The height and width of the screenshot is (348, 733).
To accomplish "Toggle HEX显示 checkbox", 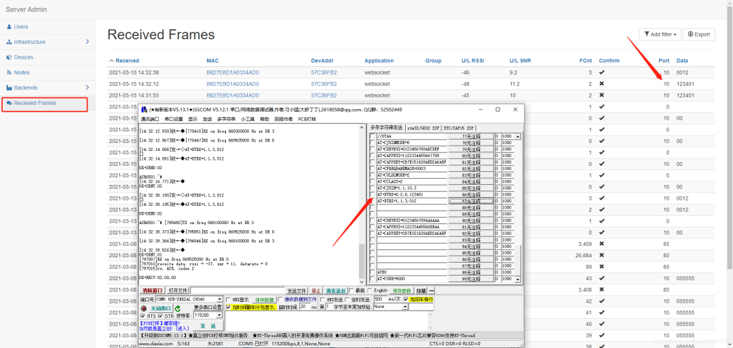I will pos(229,299).
